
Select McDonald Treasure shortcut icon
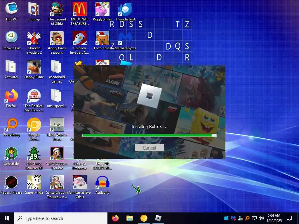pyautogui.click(x=79, y=13)
